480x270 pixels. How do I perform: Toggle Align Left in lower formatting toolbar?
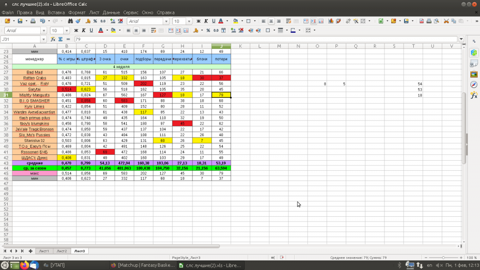tap(129, 30)
